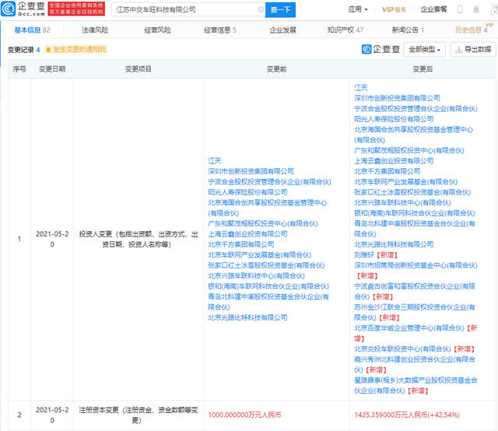Click the 发生变更时通知我 link
Screen dimensions: 498x431
point(79,49)
